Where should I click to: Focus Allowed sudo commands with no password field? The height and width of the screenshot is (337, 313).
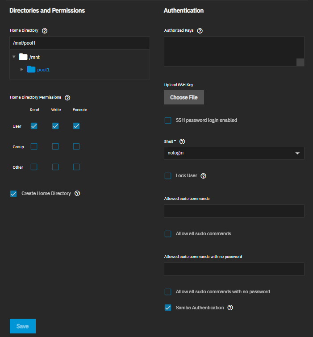(x=234, y=269)
